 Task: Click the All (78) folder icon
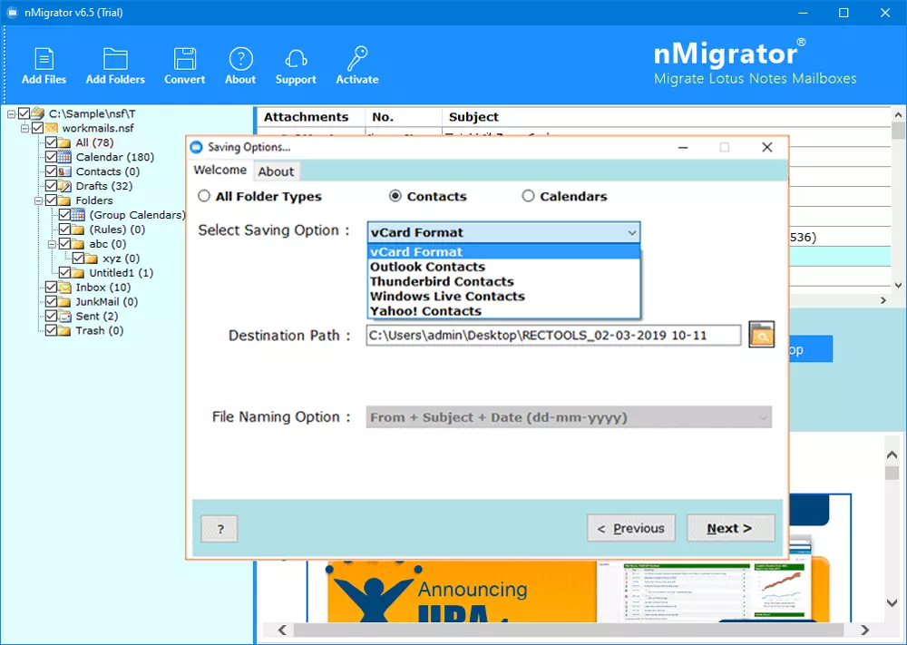64,142
